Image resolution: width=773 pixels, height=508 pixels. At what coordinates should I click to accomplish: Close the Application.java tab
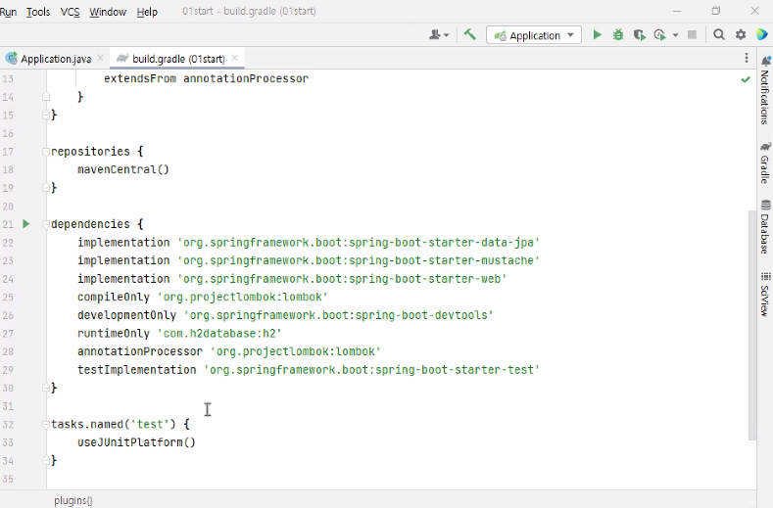click(x=101, y=58)
